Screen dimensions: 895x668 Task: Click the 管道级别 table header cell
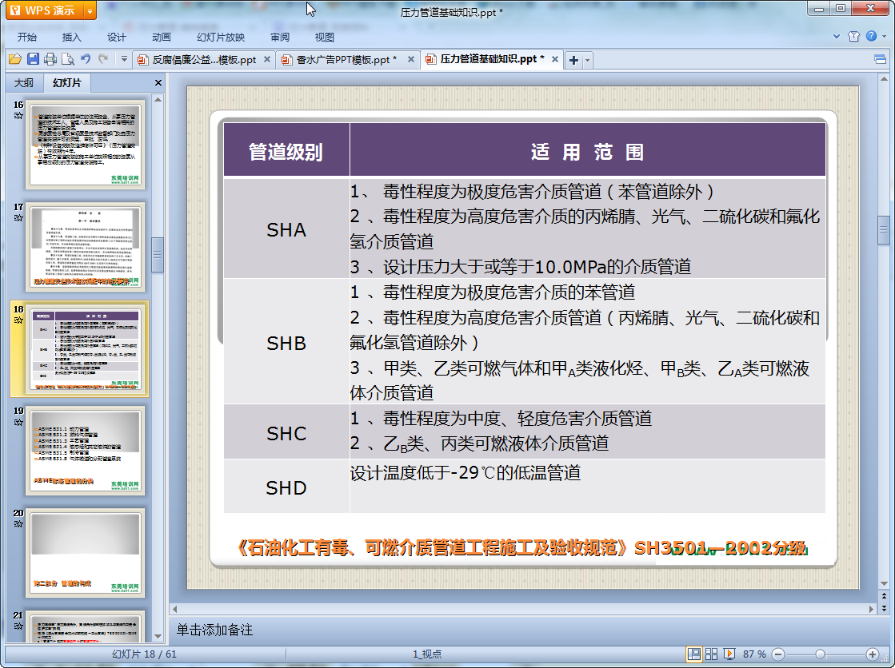286,151
